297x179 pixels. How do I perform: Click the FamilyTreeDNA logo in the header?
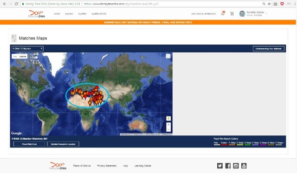pyautogui.click(x=37, y=14)
